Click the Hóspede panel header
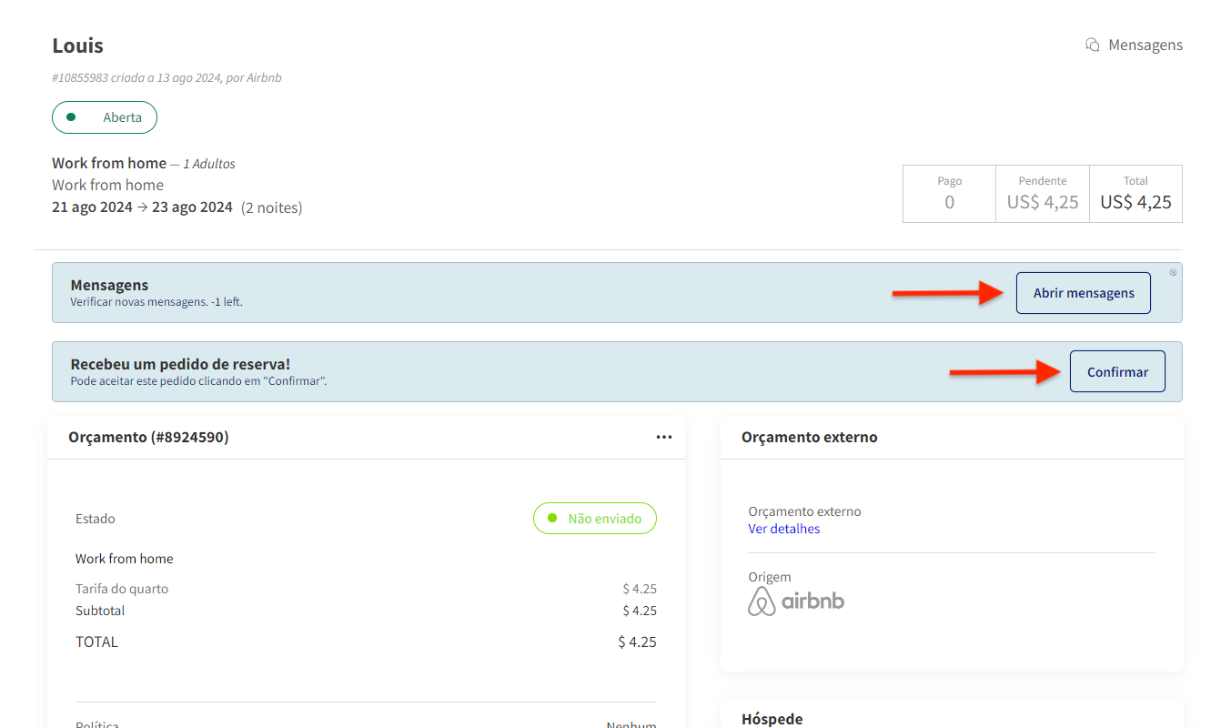 pos(772,719)
